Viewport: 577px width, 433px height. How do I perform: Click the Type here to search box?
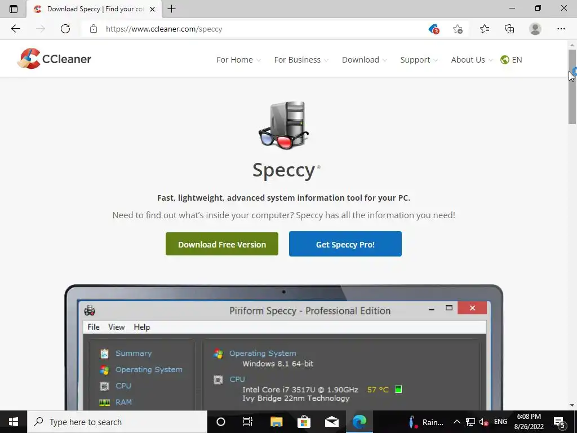coord(117,422)
